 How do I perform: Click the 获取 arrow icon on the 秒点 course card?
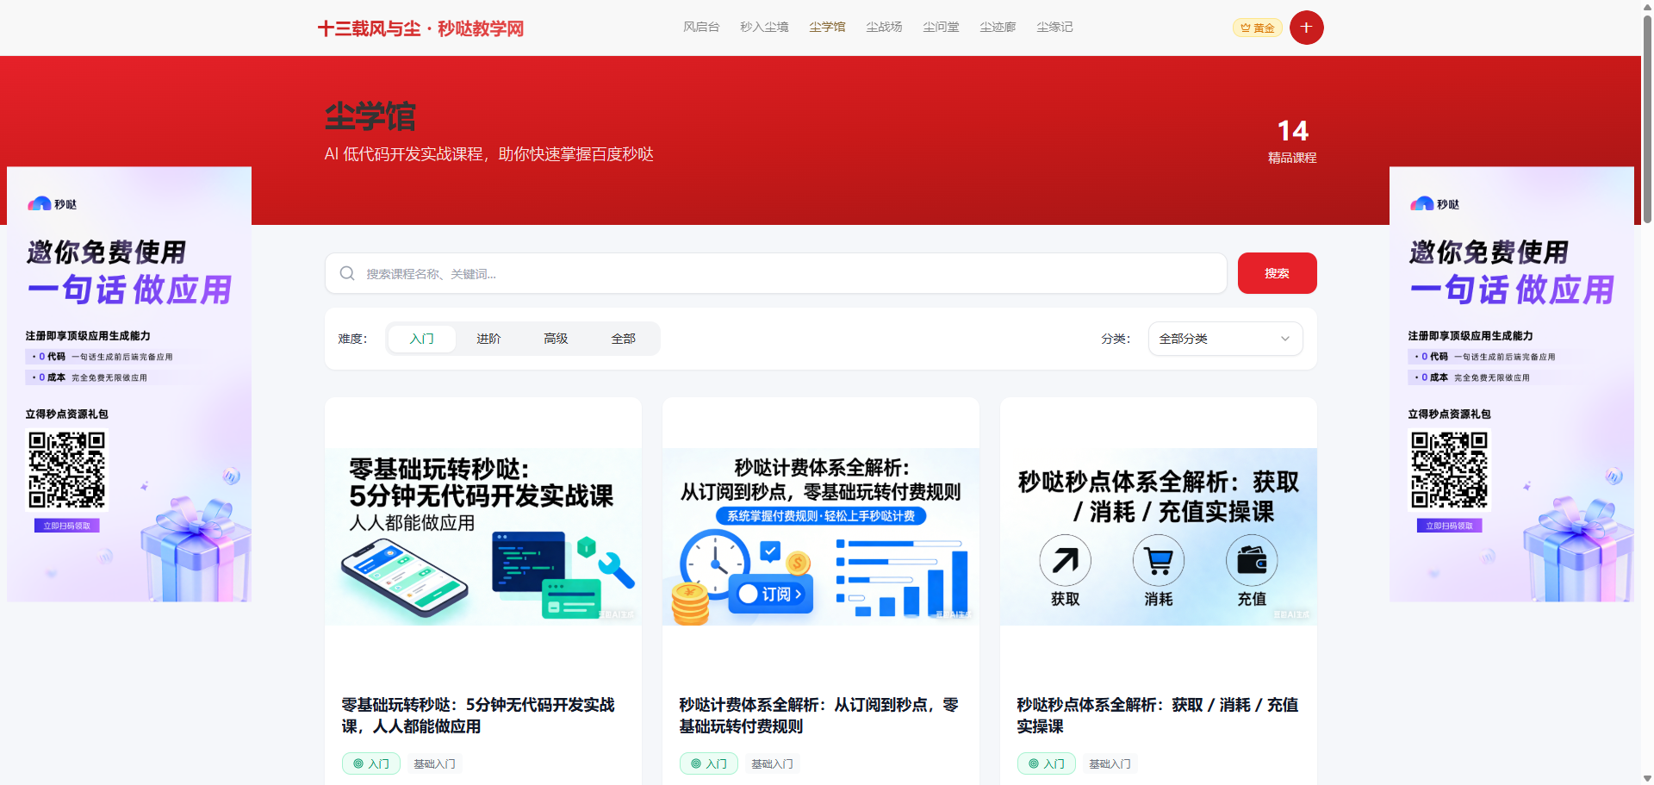1065,560
